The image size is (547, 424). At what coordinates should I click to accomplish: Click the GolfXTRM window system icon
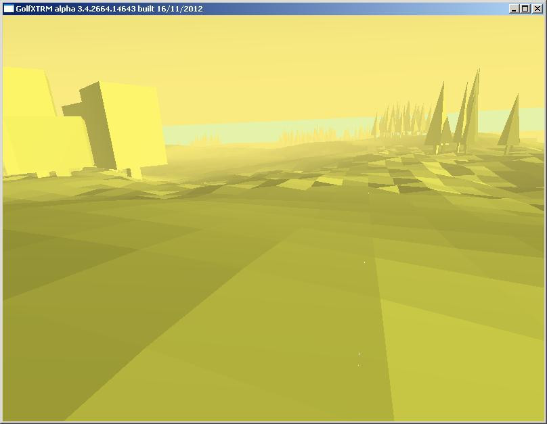pyautogui.click(x=8, y=9)
